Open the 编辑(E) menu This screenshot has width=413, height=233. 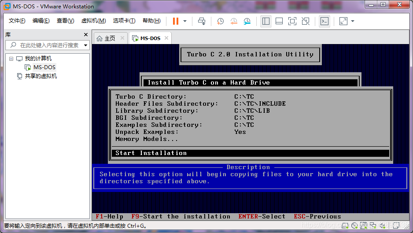click(x=41, y=21)
